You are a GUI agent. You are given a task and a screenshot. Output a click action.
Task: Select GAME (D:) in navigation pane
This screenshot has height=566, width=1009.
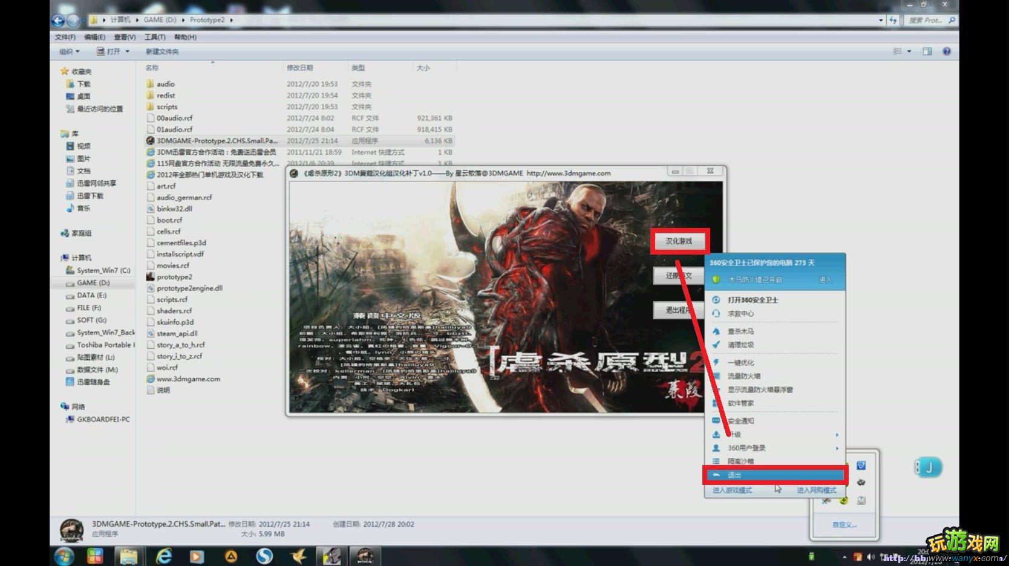coord(93,283)
